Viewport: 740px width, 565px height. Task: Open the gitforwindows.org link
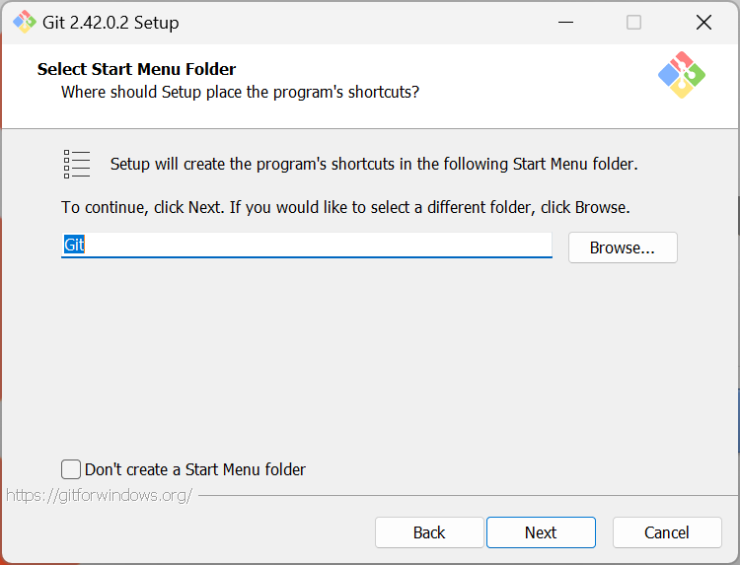(x=99, y=495)
